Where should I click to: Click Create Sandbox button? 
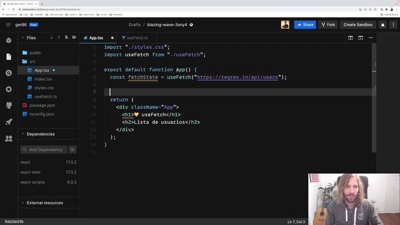coord(357,25)
